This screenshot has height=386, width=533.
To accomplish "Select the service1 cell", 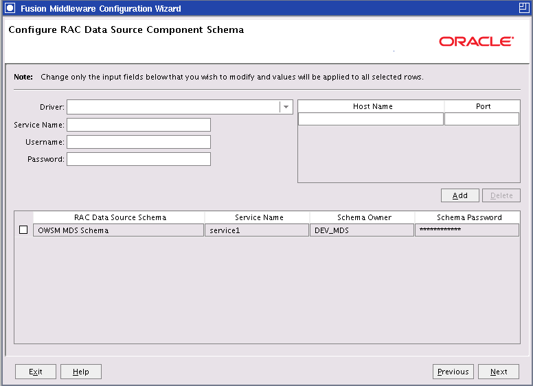I will [x=257, y=230].
